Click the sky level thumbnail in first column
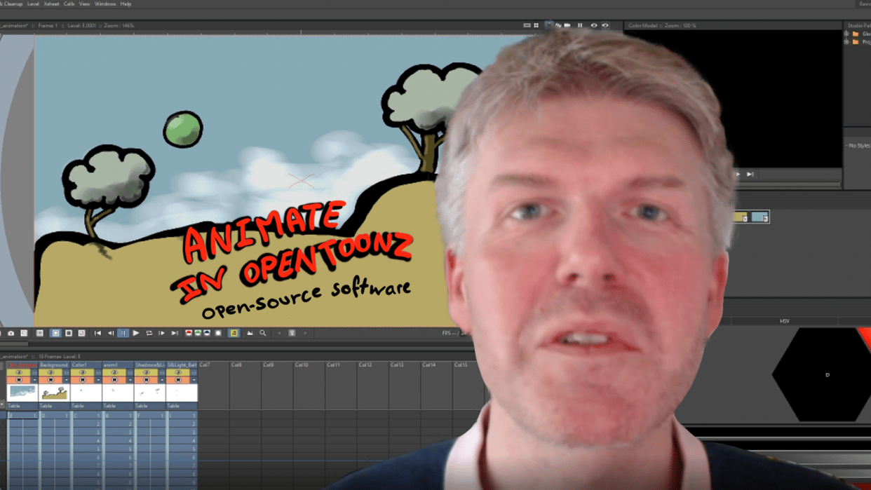Viewport: 871px width, 490px height. click(22, 393)
